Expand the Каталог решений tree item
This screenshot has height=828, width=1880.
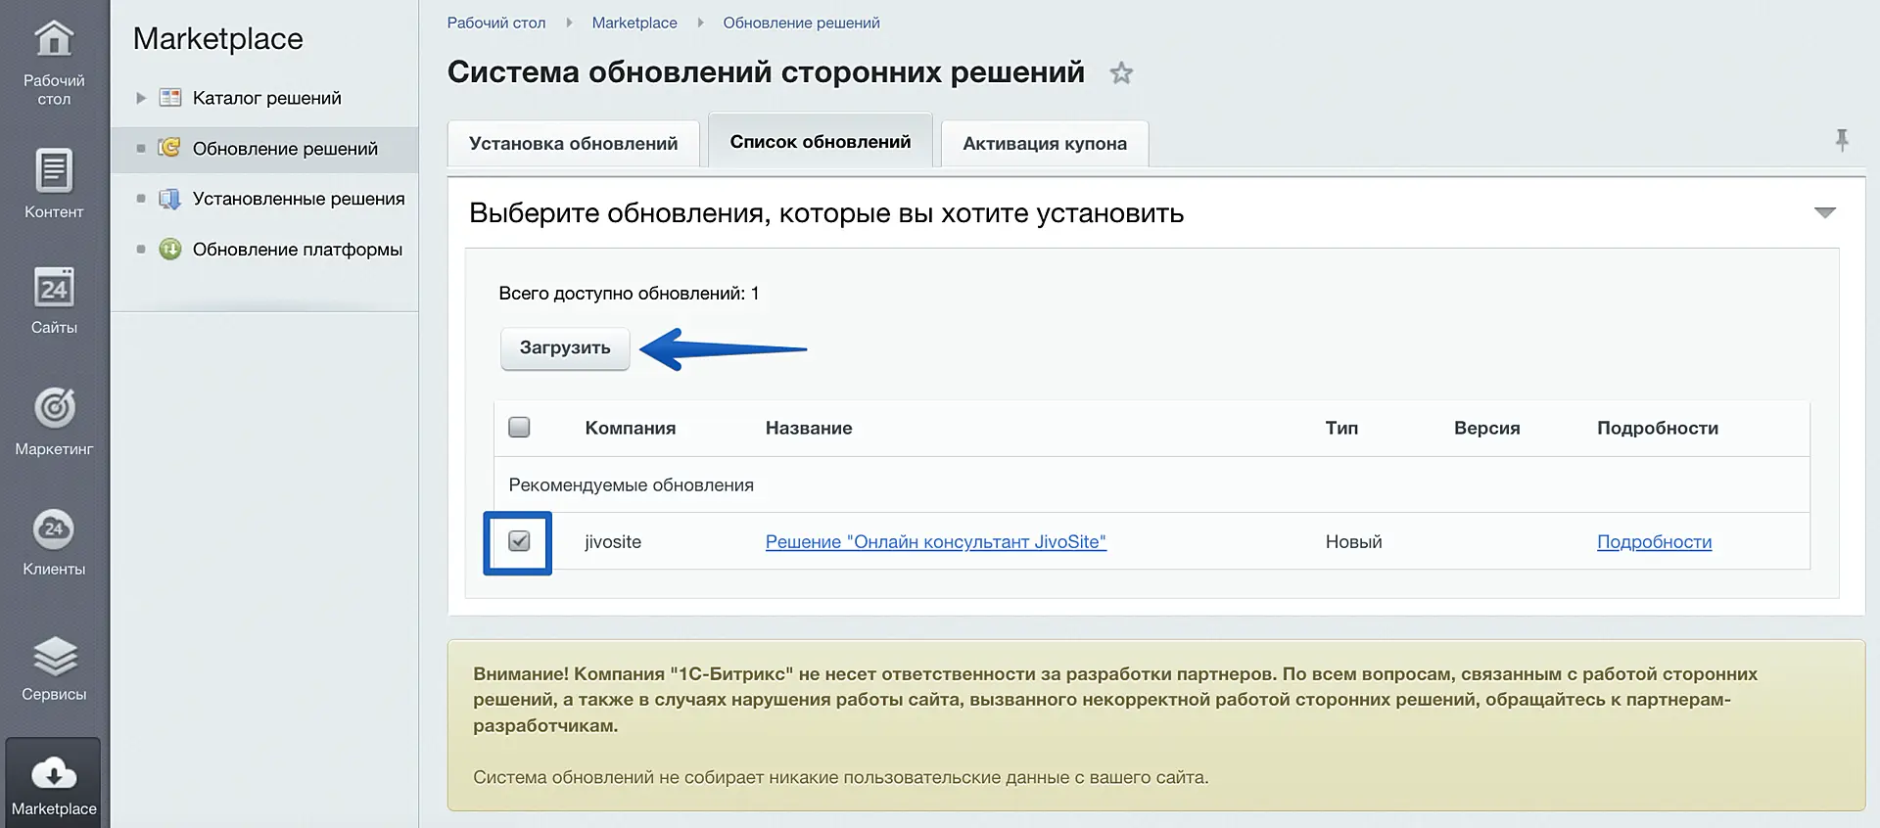point(141,98)
